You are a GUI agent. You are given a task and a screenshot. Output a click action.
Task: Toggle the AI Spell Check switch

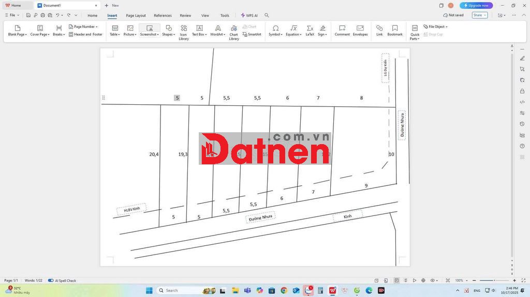coord(51,280)
